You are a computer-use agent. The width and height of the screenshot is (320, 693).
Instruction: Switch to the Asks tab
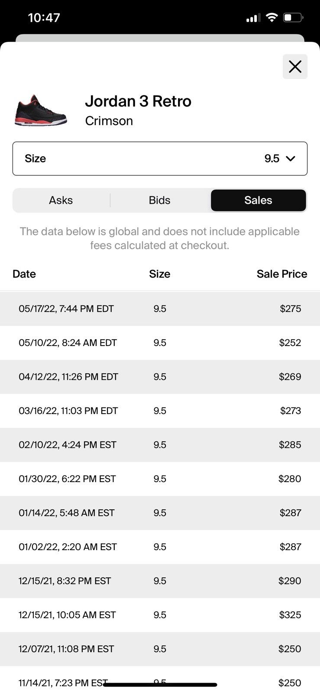click(61, 200)
